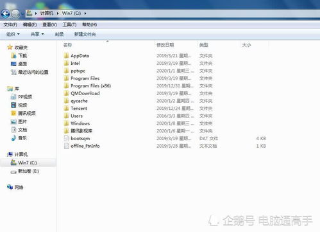Expand the 共享 dropdown menu

pos(37,34)
